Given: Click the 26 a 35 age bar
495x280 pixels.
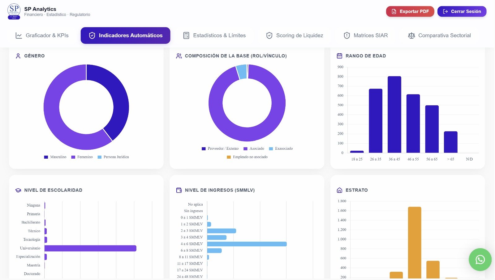Looking at the screenshot, I should [376, 121].
